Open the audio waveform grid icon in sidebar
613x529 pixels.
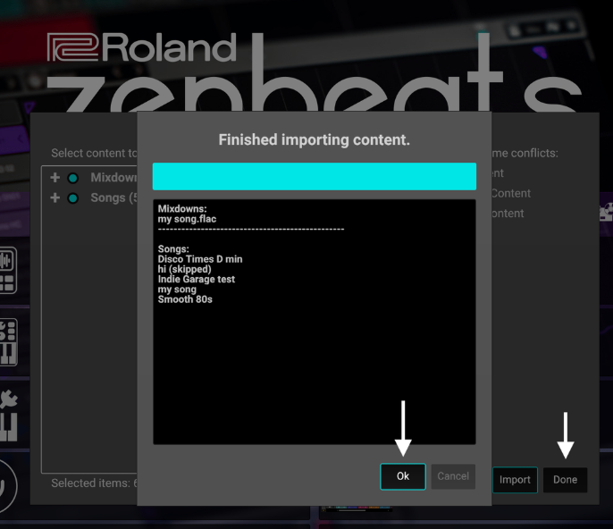pyautogui.click(x=8, y=270)
